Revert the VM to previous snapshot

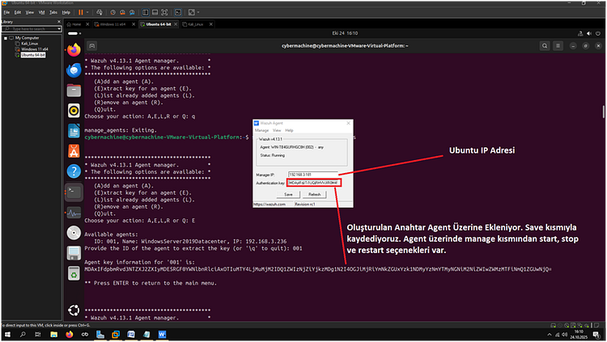tap(122, 12)
